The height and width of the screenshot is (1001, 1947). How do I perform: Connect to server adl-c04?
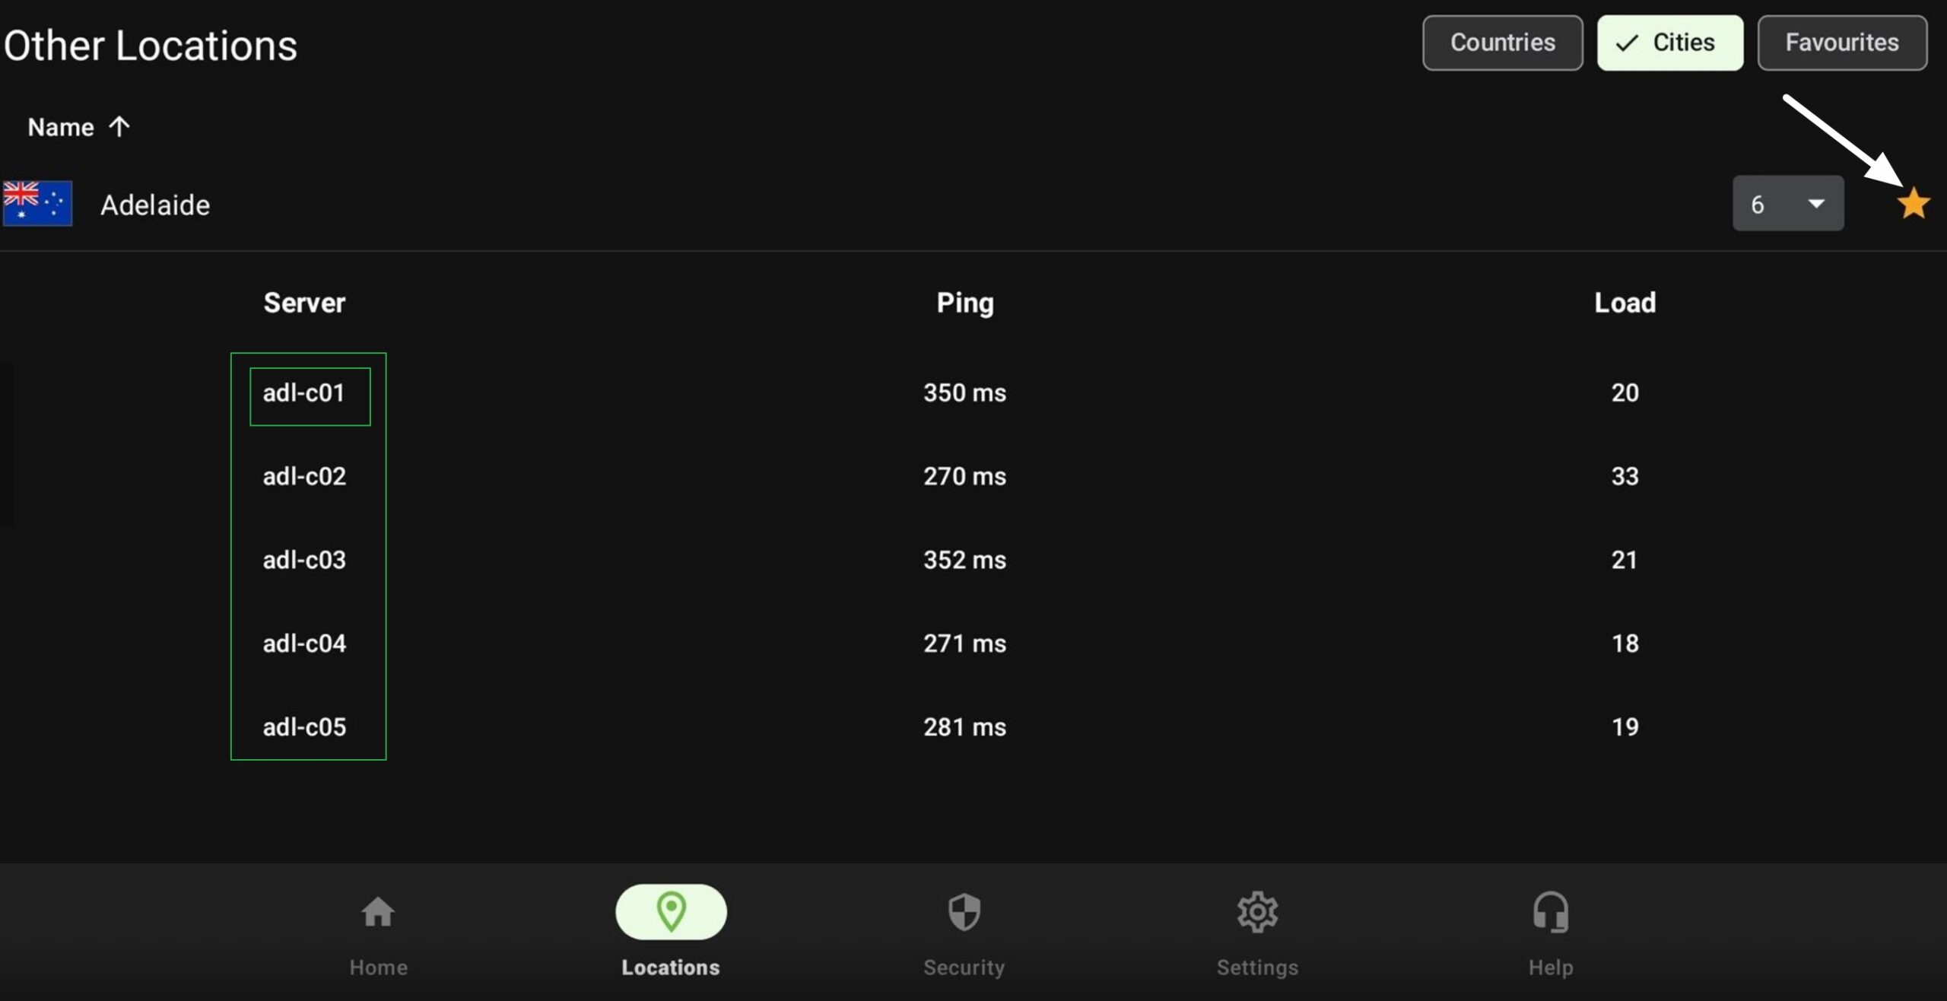(x=304, y=643)
